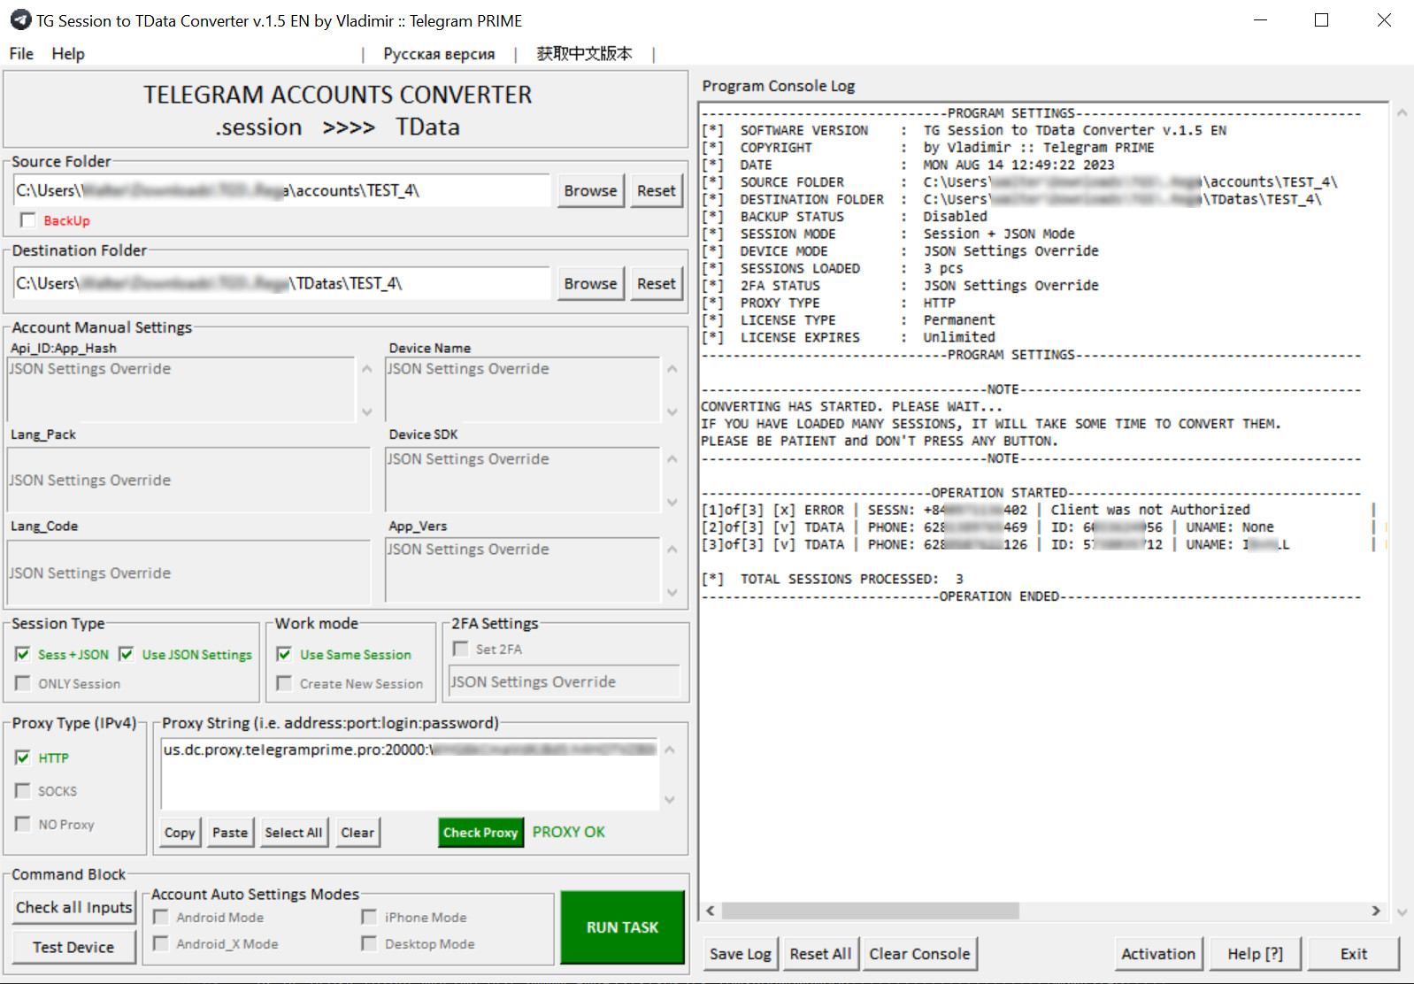Browse for the Source Folder

click(x=590, y=190)
